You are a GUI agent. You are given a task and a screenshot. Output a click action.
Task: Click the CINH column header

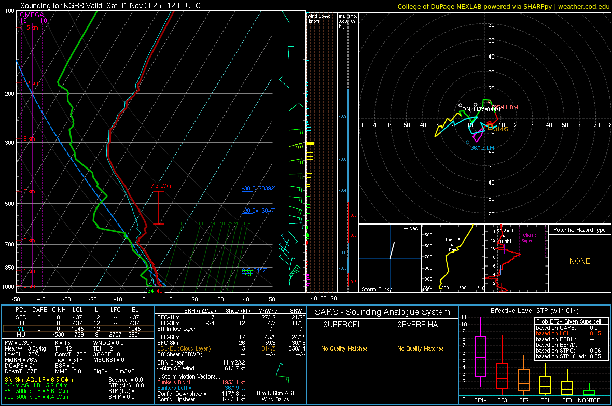point(59,310)
